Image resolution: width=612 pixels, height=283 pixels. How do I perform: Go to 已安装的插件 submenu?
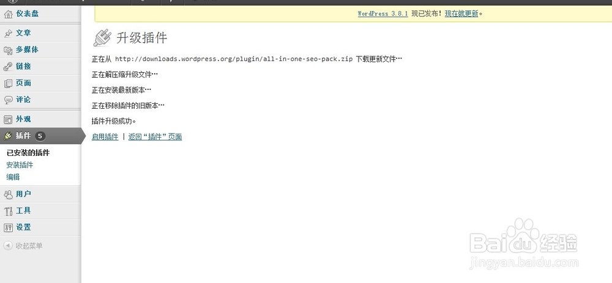(28, 153)
